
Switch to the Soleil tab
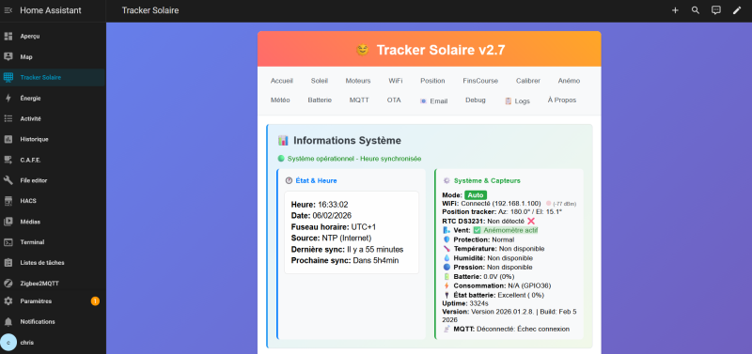(x=320, y=81)
